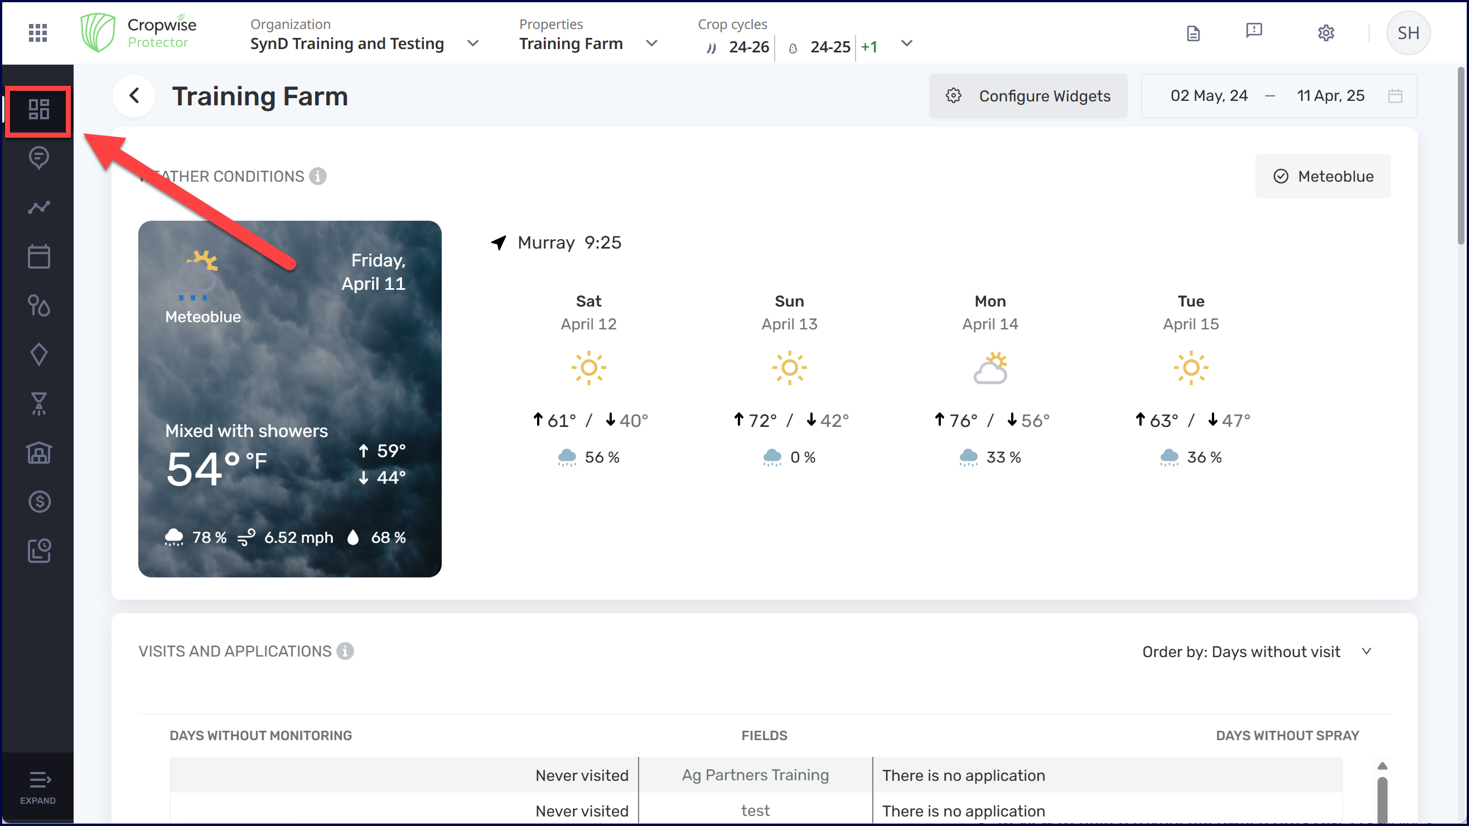This screenshot has width=1469, height=826.
Task: Open the trend line chart sidebar icon
Action: [x=39, y=207]
